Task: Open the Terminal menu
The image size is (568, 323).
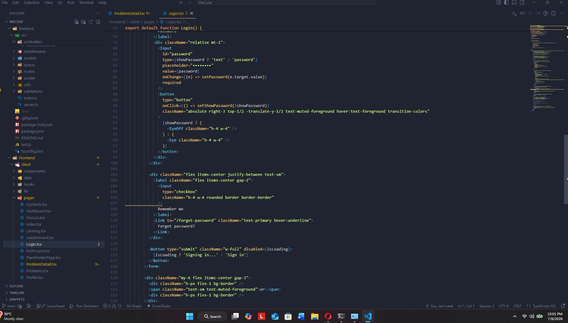Action: 86,3
